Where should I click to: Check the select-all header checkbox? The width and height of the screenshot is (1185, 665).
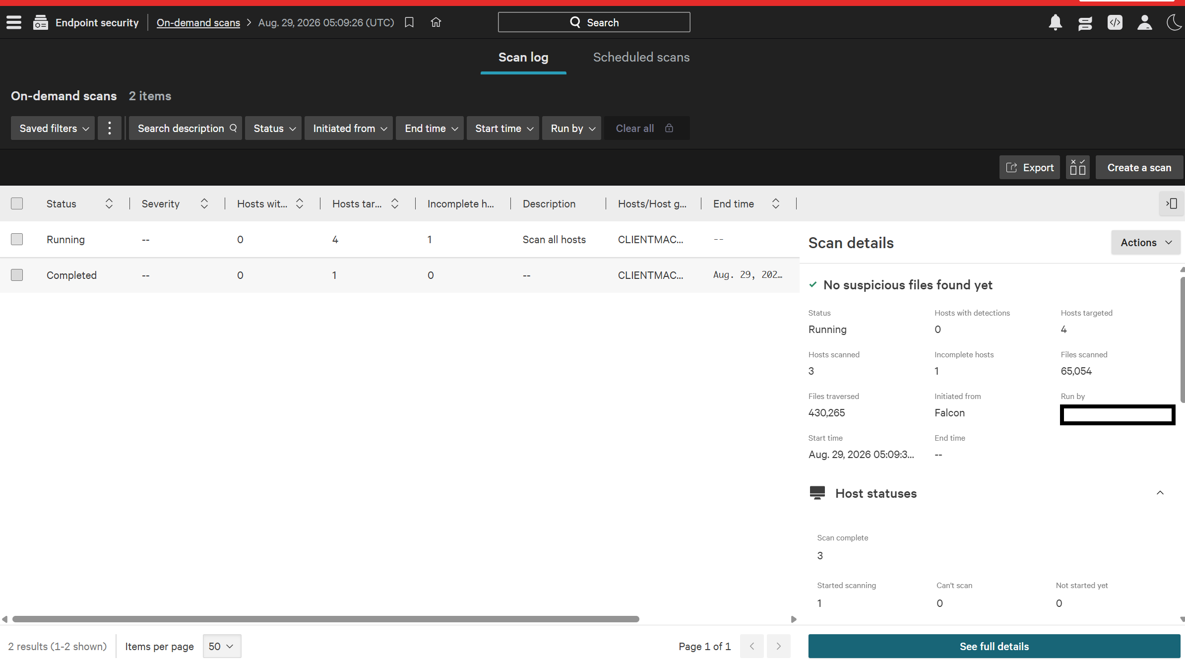pyautogui.click(x=17, y=203)
